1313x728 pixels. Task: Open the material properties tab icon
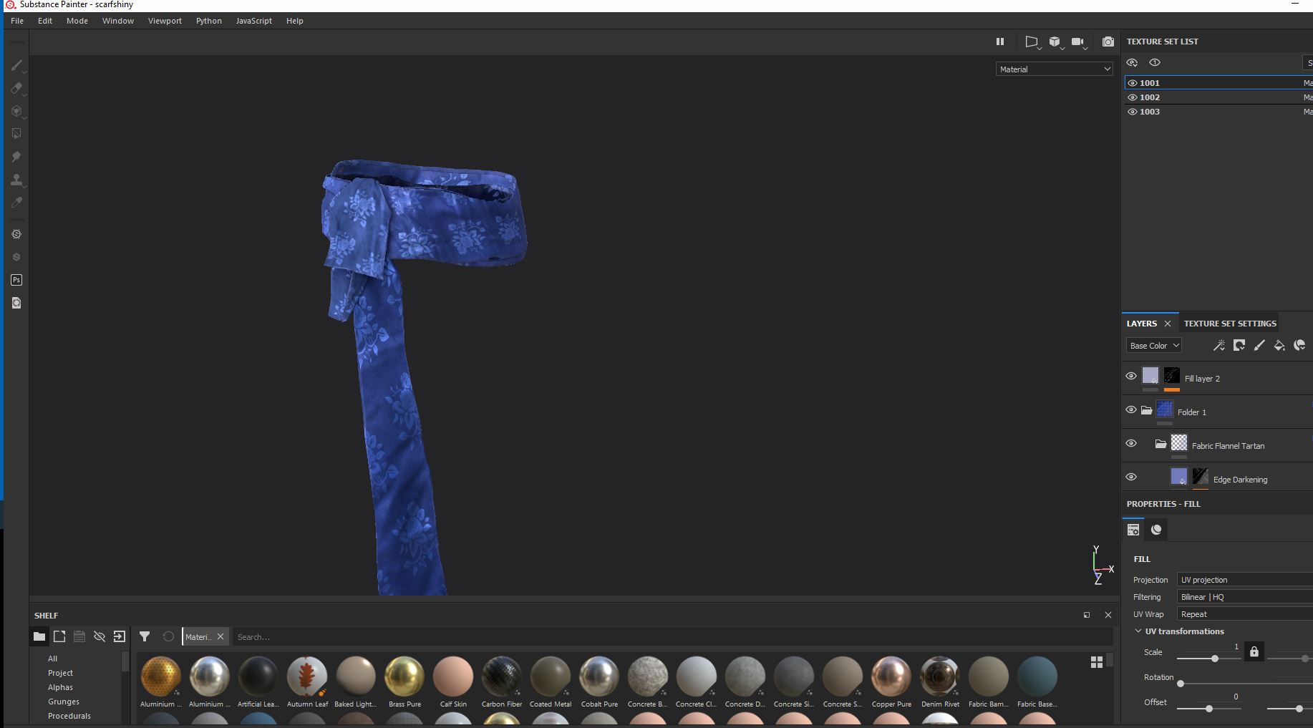tap(1156, 530)
